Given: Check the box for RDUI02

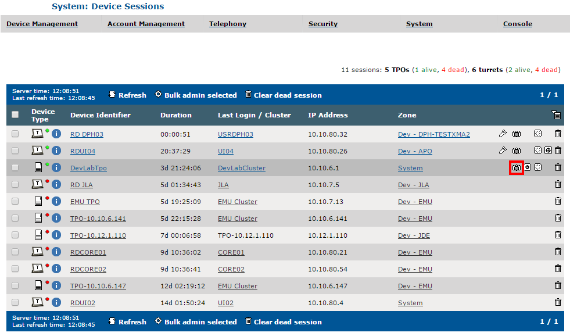Looking at the screenshot, I should 15,302.
